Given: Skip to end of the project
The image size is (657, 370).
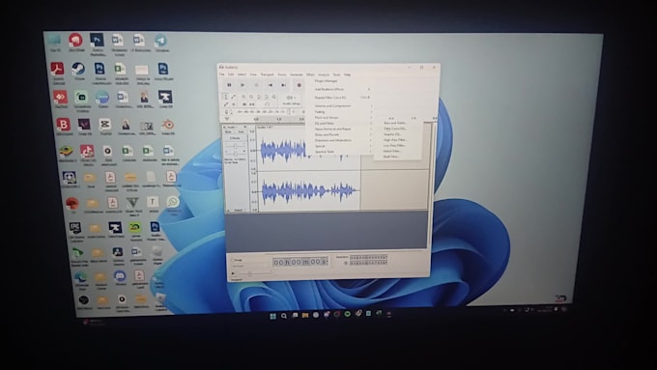Looking at the screenshot, I should tap(284, 85).
